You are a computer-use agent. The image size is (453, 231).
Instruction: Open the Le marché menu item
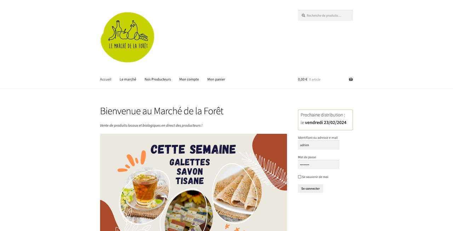128,79
